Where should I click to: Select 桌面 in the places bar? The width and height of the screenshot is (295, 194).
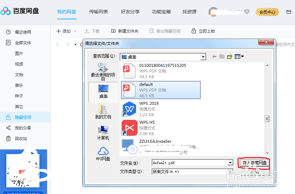click(x=103, y=92)
